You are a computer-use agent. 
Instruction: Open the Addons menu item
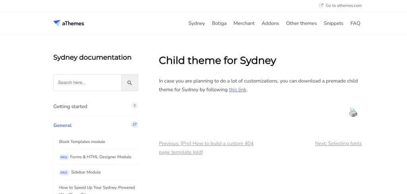(x=270, y=23)
